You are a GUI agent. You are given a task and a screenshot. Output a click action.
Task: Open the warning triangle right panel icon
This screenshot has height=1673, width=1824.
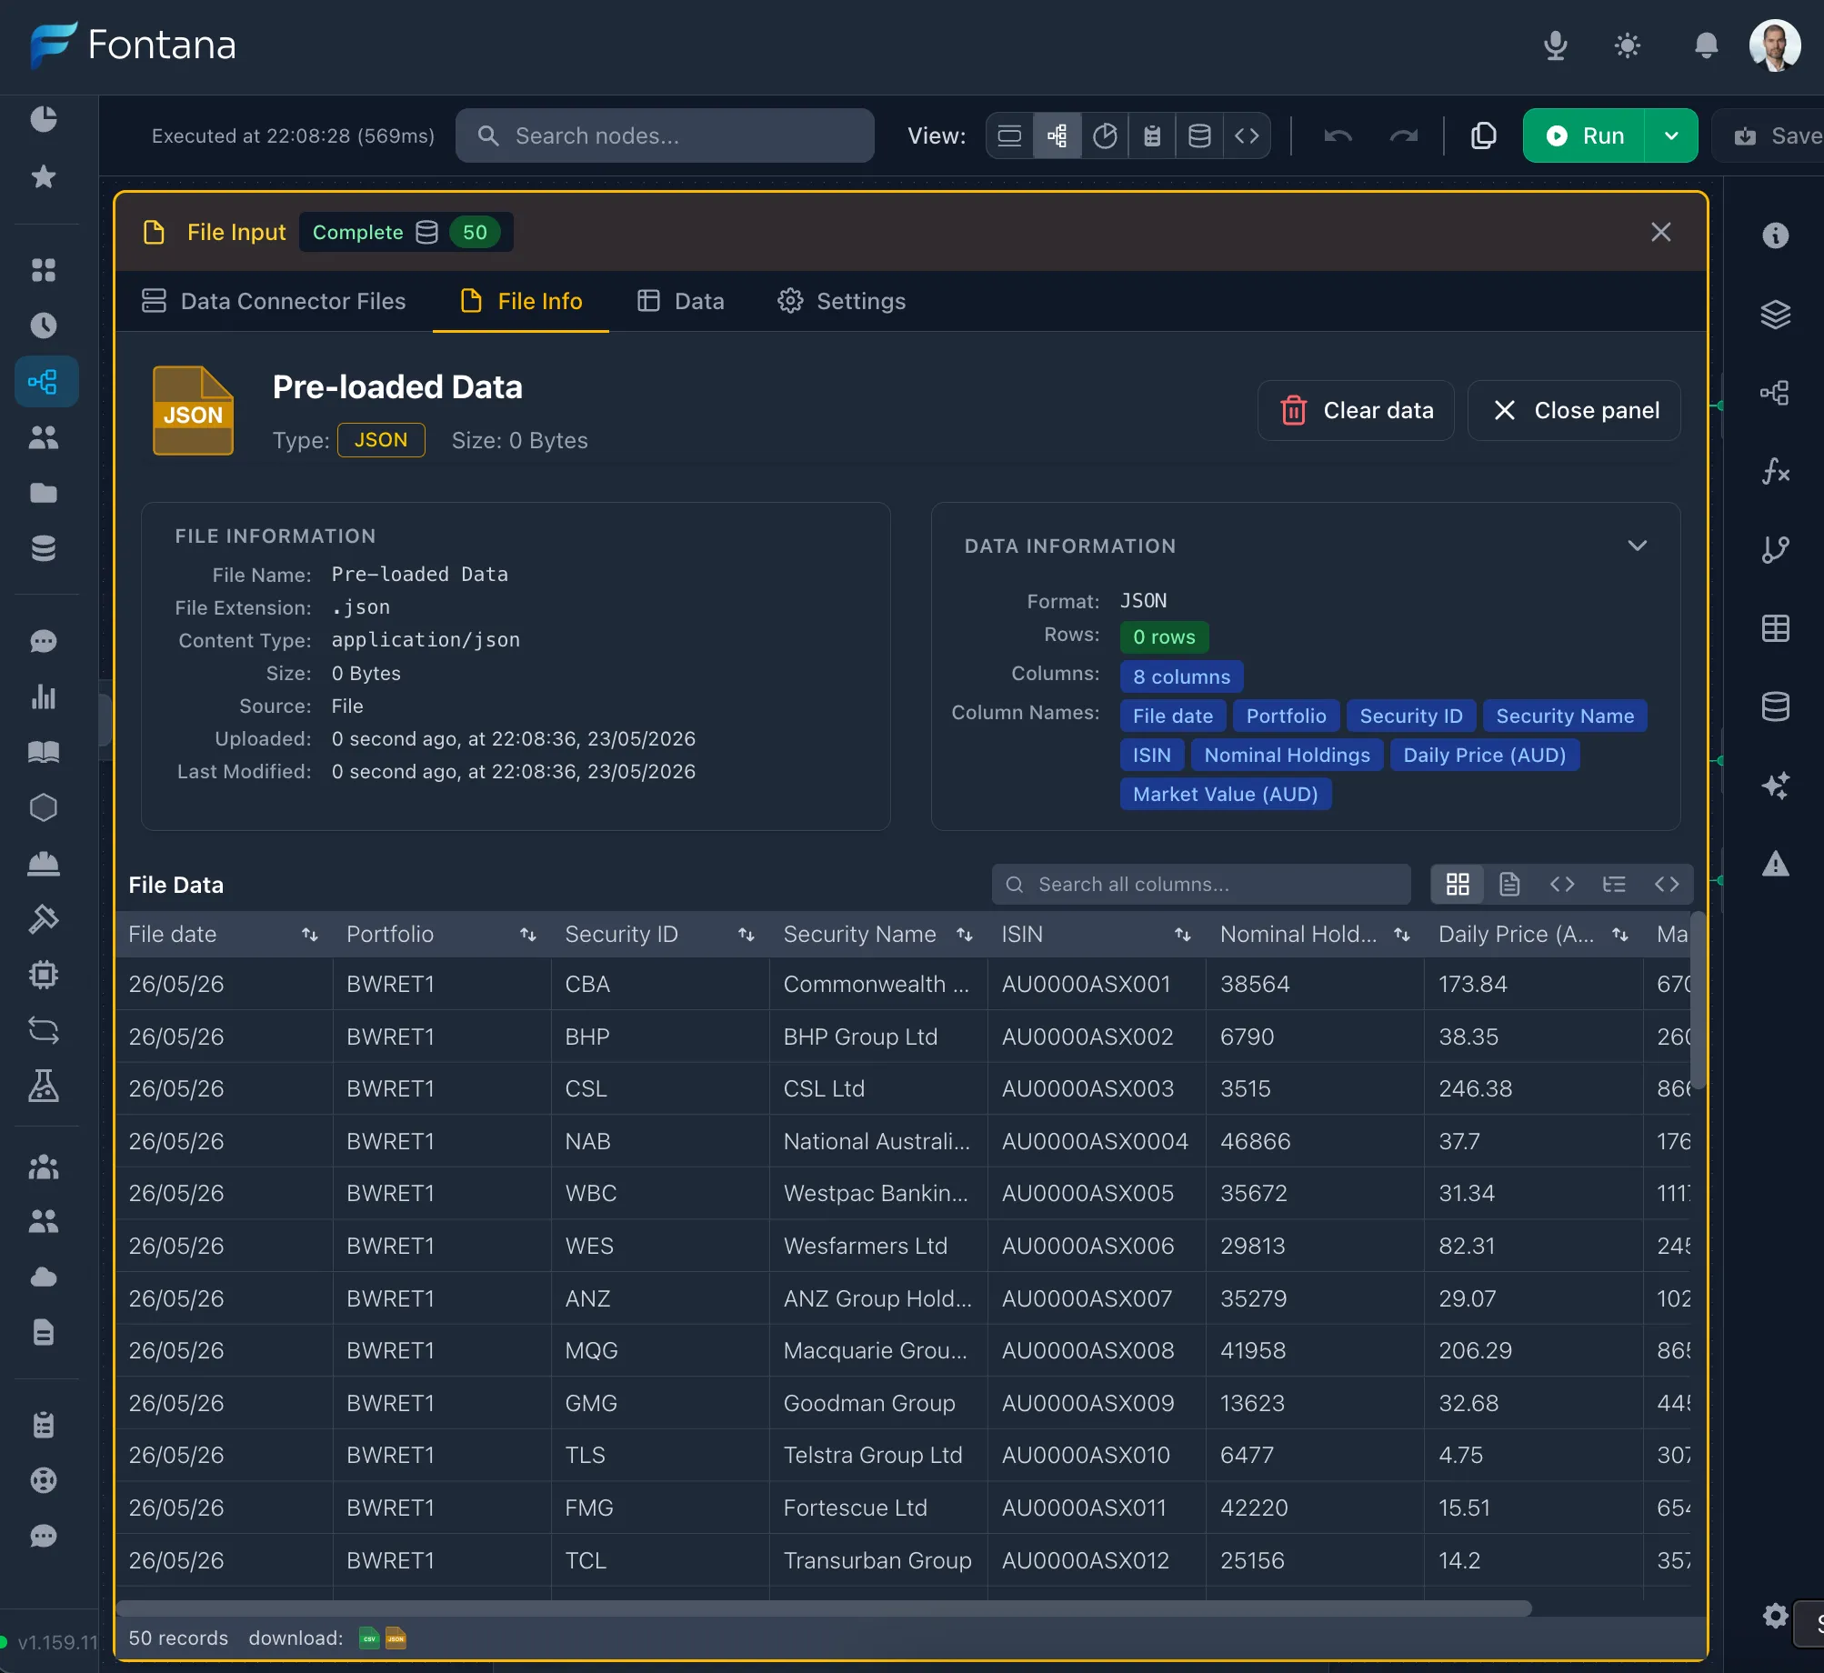1775,864
